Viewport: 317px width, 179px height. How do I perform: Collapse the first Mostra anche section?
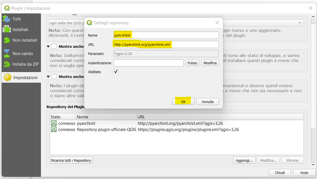pos(48,47)
